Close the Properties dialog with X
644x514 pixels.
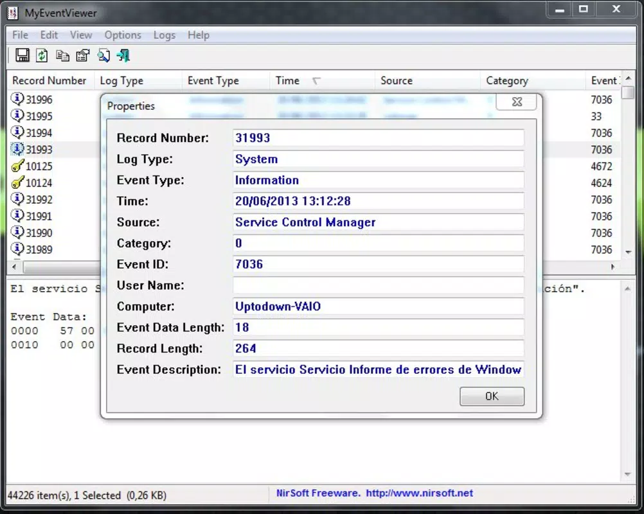[x=516, y=102]
